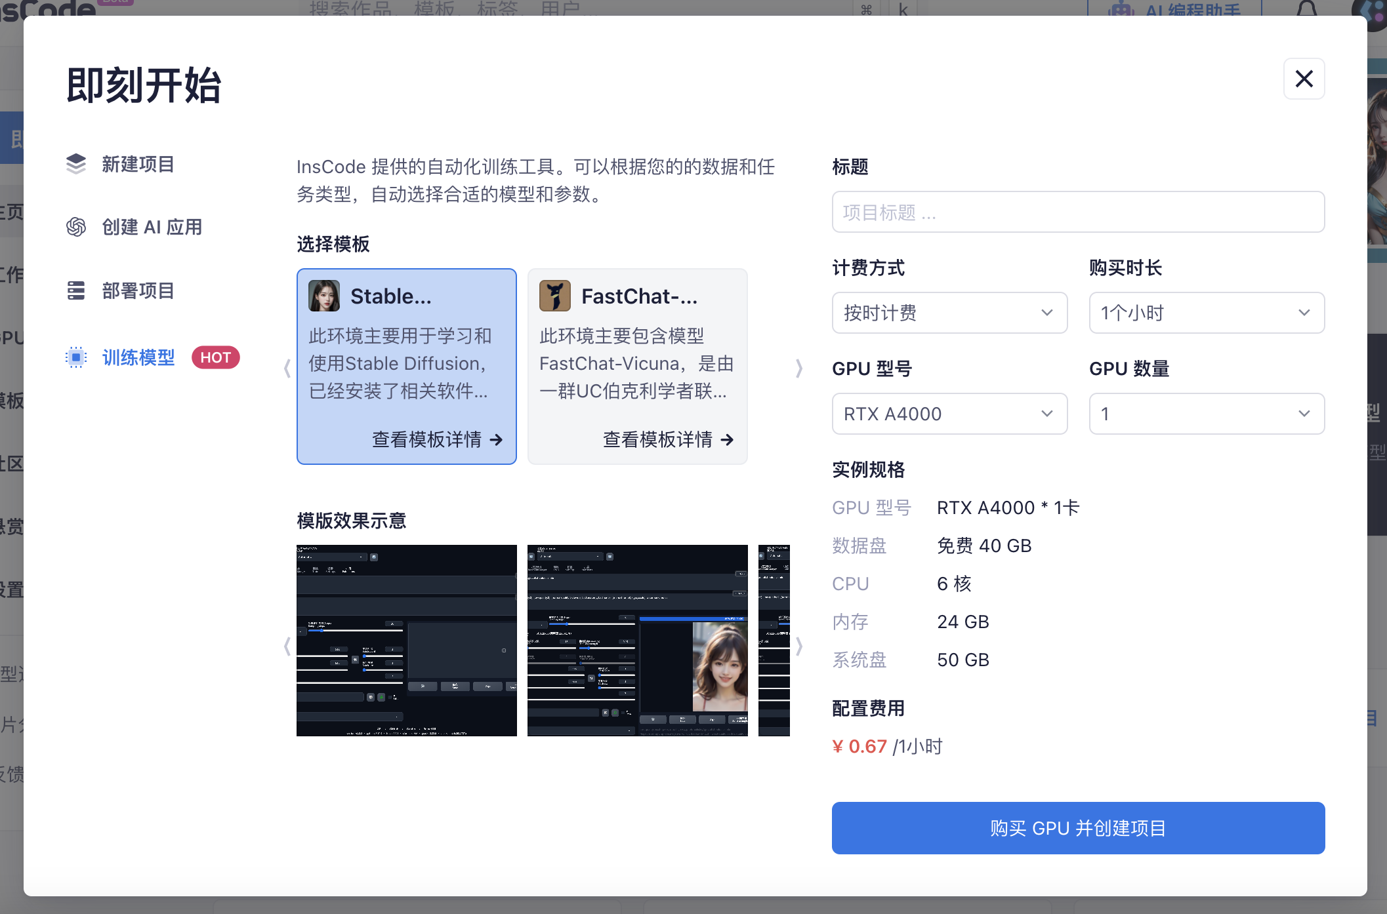Viewport: 1387px width, 914px height.
Task: Open the 购买时长 dropdown showing 1个小时
Action: tap(1207, 313)
